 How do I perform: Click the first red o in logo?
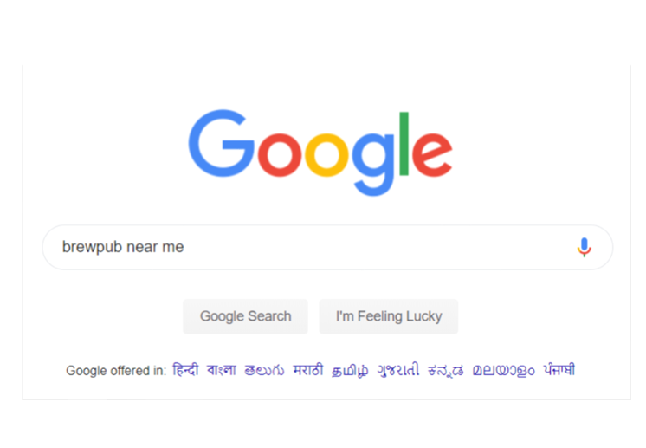(x=280, y=155)
